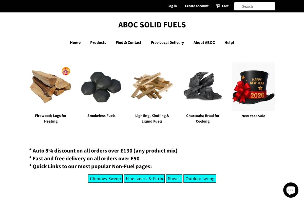304x203 pixels.
Task: Click the Smokeless Fuels briquettes image
Action: 101,87
